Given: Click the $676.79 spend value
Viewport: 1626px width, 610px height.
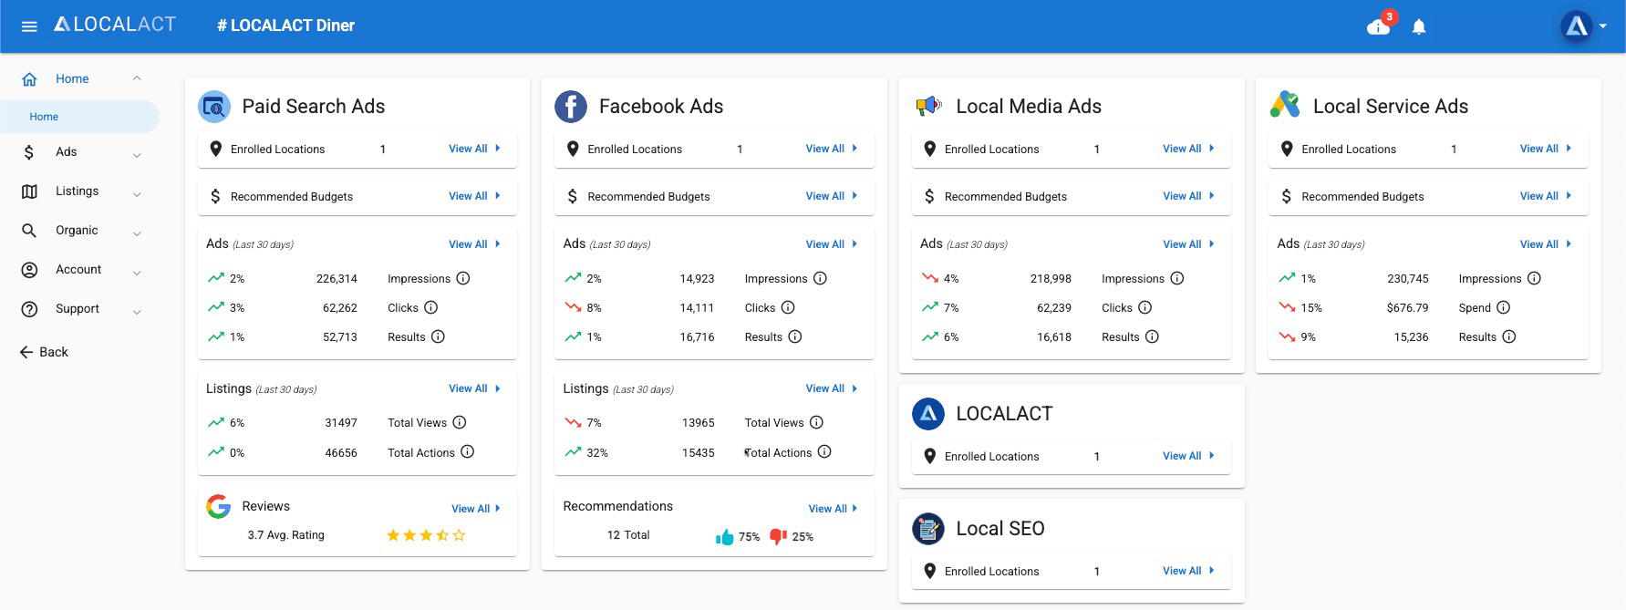Looking at the screenshot, I should [x=1407, y=307].
